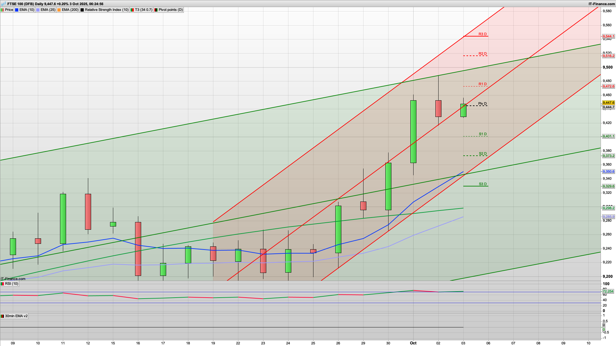Click the Oct date marker on time axis
The width and height of the screenshot is (616, 346).
pyautogui.click(x=413, y=343)
